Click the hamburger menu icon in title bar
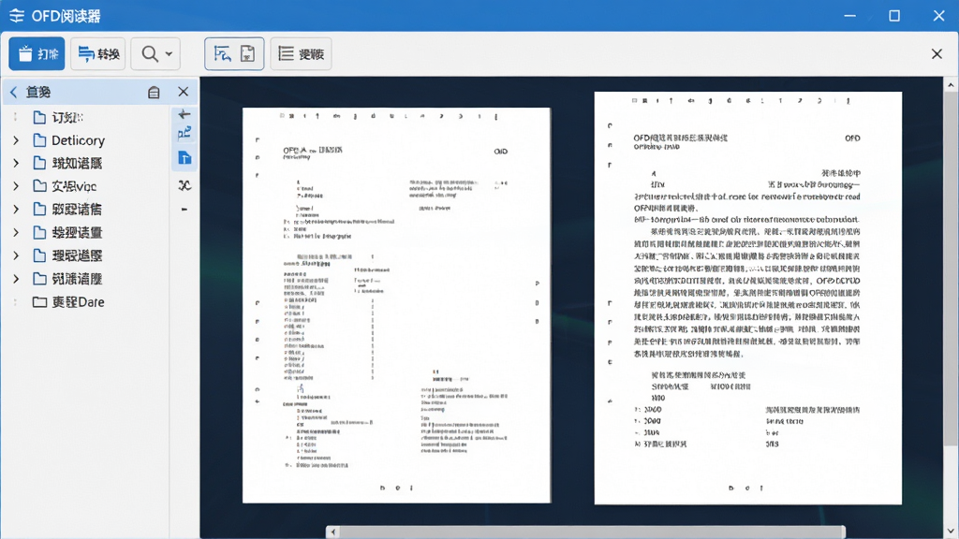This screenshot has height=539, width=959. pyautogui.click(x=17, y=16)
